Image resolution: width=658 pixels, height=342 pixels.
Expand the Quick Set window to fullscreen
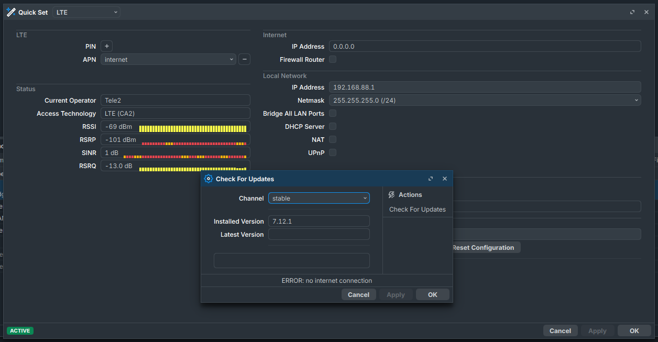click(632, 12)
